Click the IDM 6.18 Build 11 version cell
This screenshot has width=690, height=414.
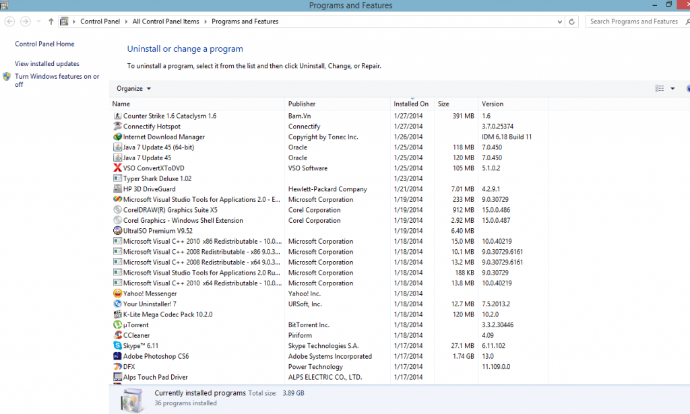click(507, 137)
